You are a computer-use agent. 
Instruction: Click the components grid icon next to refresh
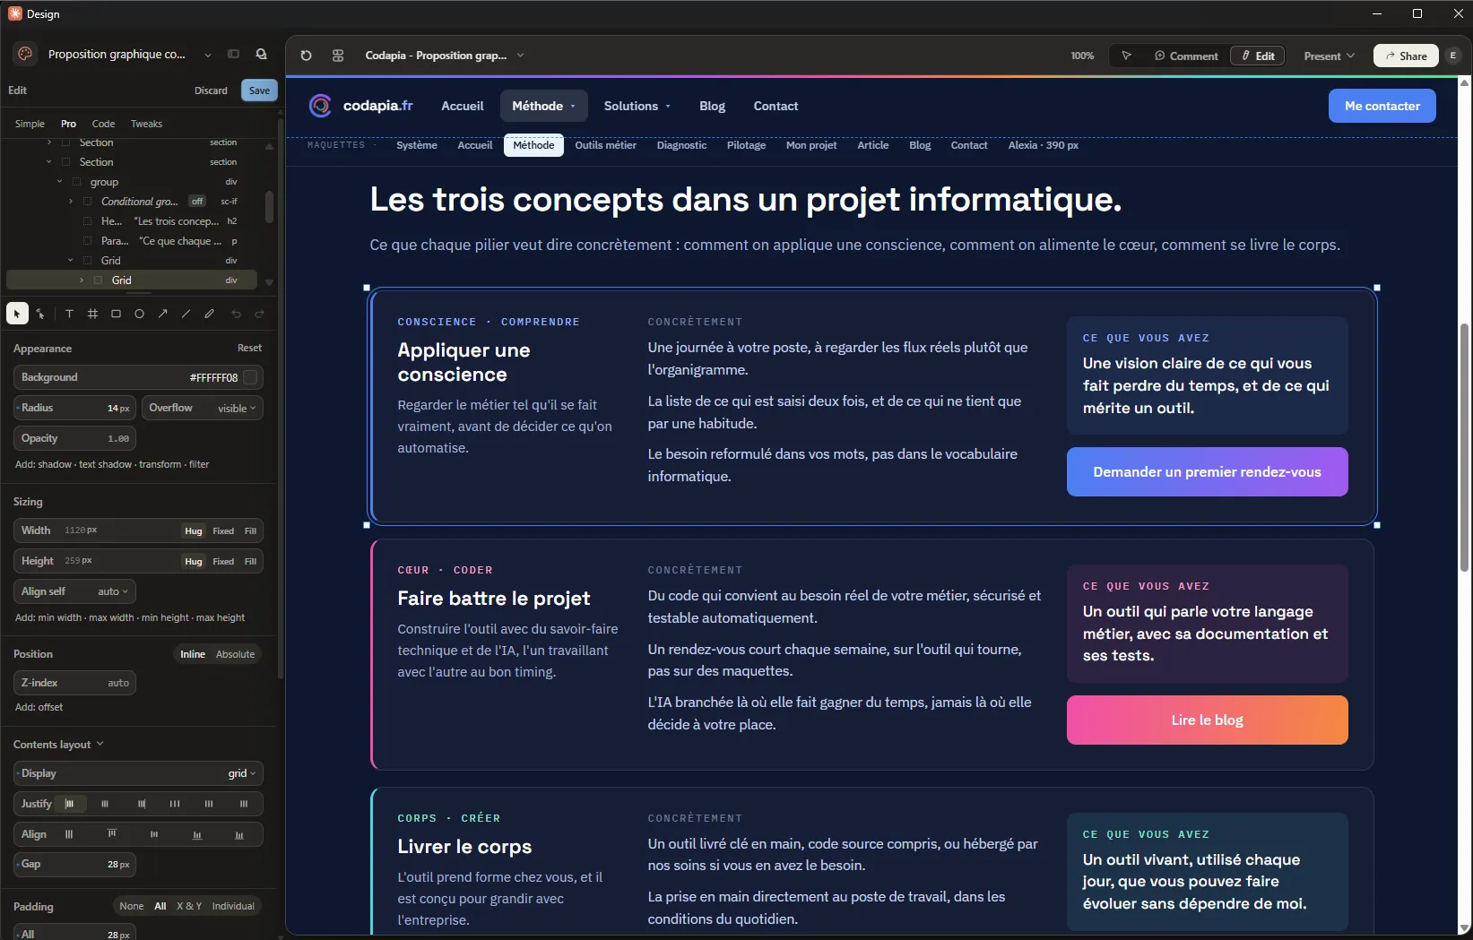(338, 56)
